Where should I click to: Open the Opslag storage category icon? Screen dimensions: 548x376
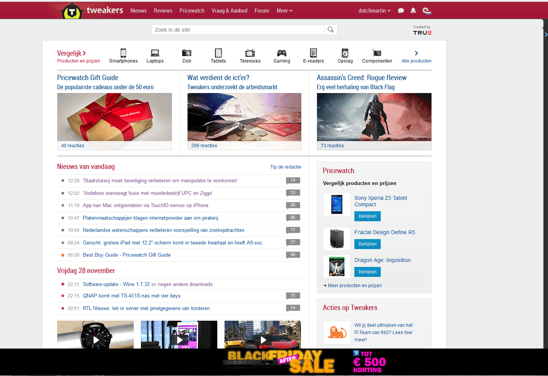point(345,53)
